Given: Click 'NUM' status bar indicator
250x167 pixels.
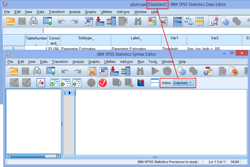Looking at the screenshot, I should tap(235, 162).
